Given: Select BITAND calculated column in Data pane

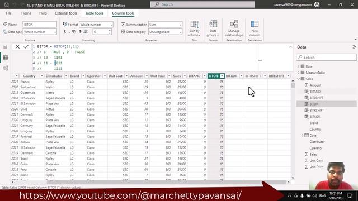Looking at the screenshot, I should coord(315,92).
